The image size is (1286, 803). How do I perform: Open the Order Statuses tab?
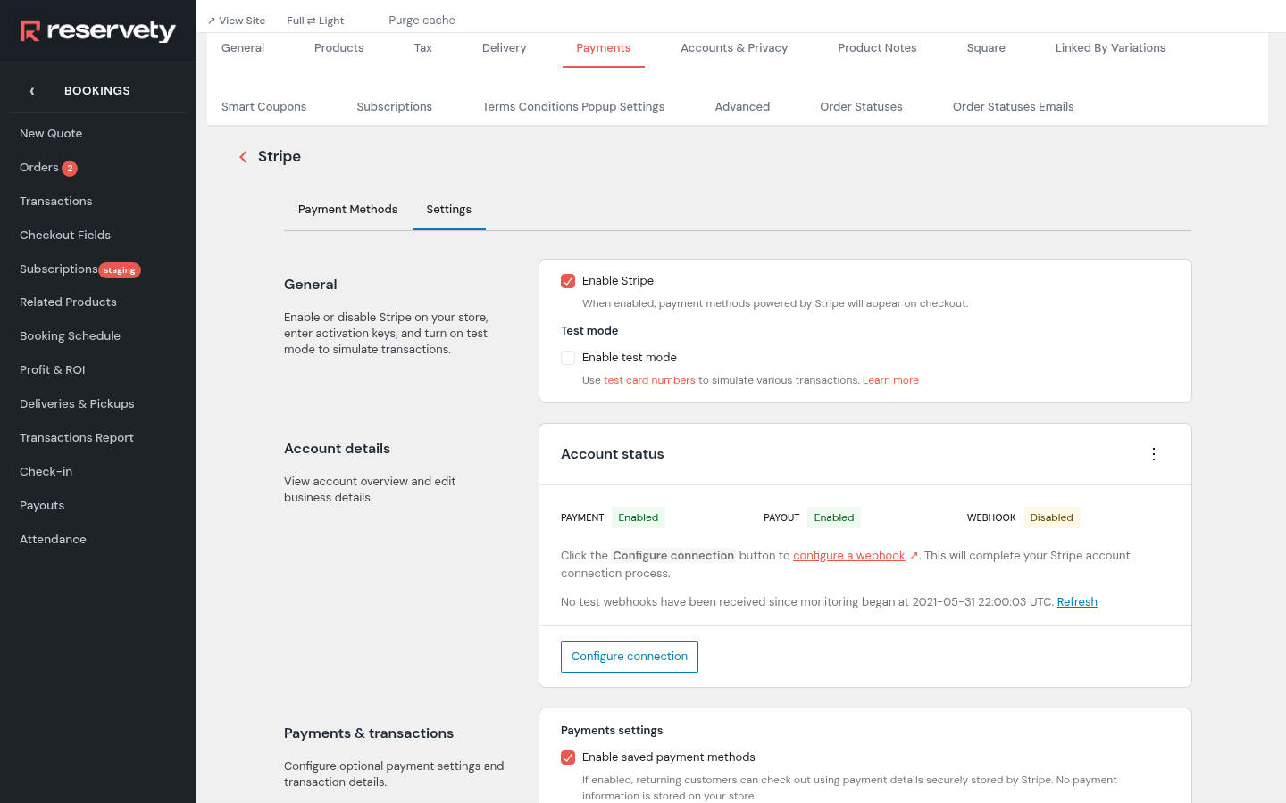coord(861,107)
